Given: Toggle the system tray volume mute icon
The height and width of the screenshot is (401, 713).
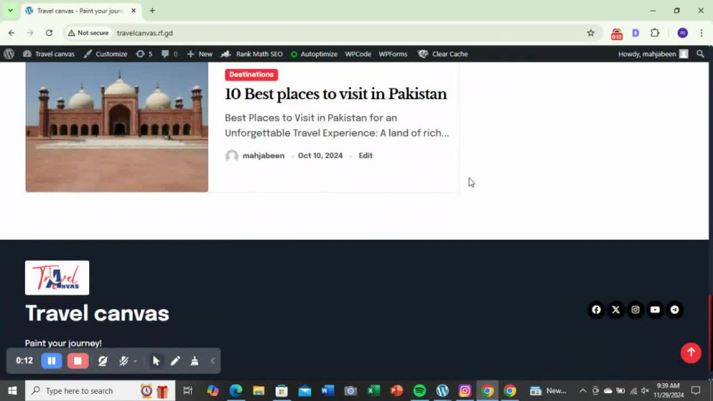Looking at the screenshot, I should click(645, 390).
